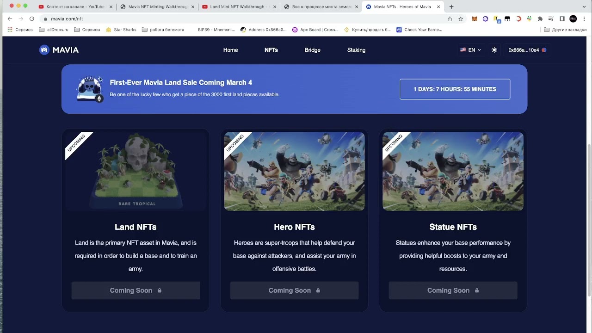592x333 pixels.
Task: Open the Address 0x866a0... bookmark
Action: point(264,30)
